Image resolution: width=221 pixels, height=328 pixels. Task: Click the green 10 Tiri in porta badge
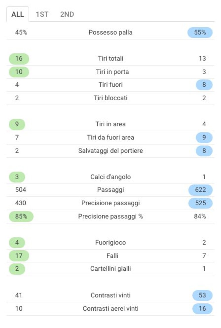[x=19, y=72]
